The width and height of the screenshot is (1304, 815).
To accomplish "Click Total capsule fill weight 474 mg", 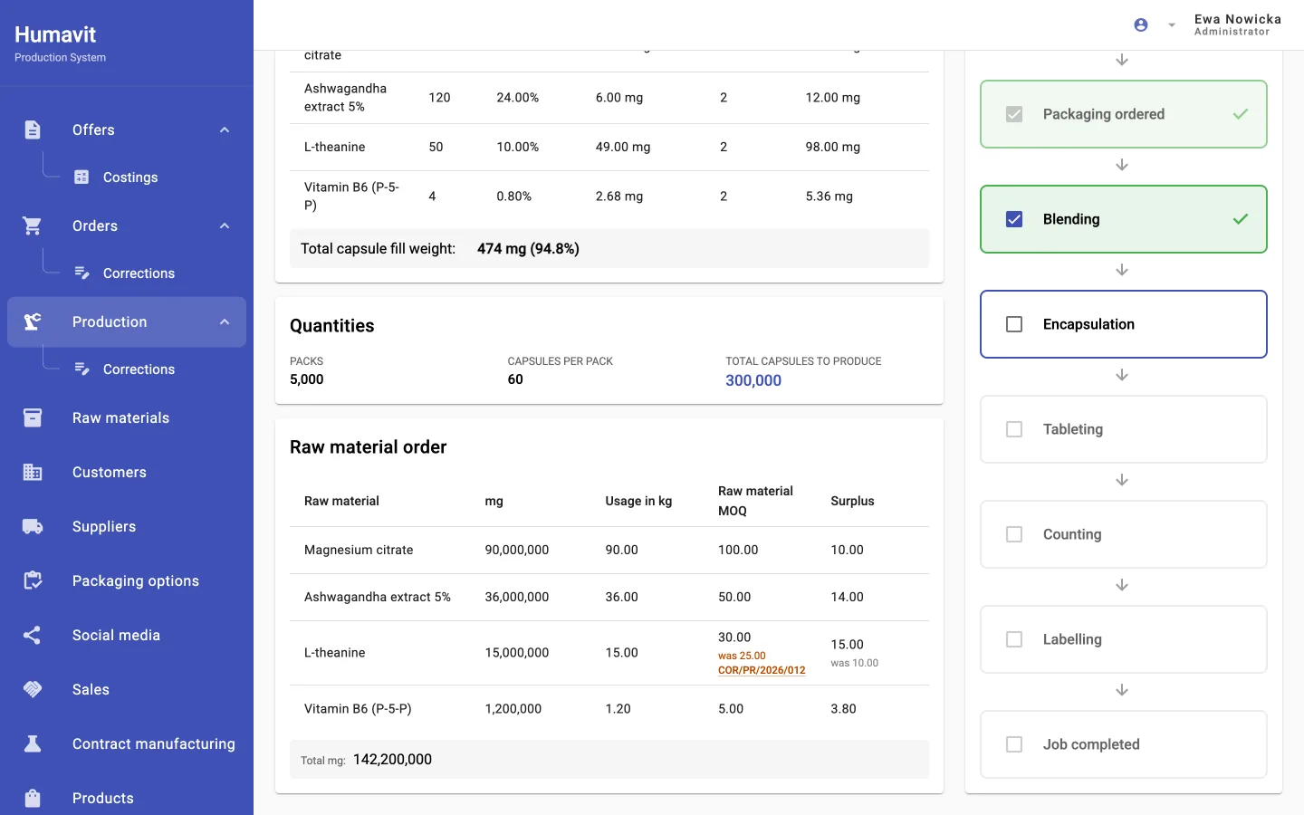I will point(528,248).
